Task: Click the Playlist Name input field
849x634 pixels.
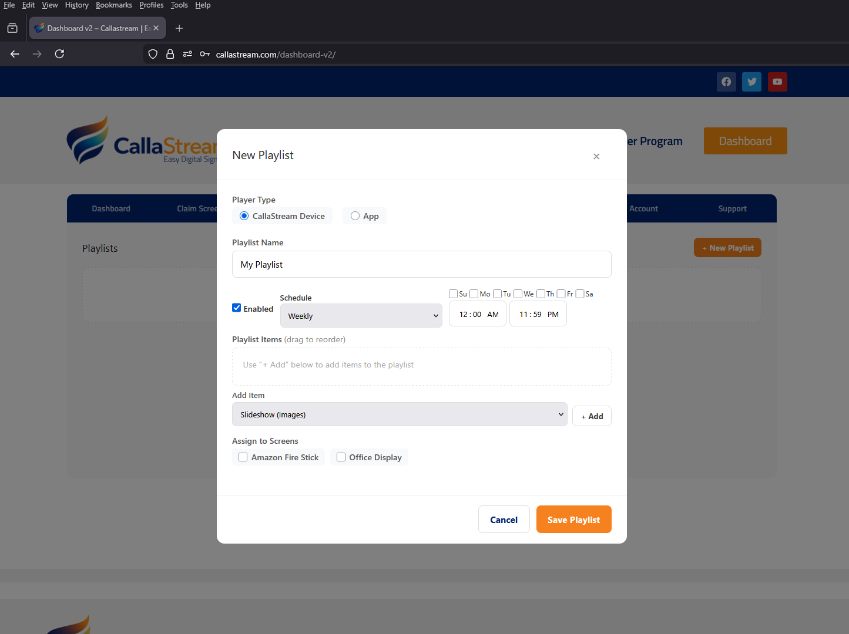Action: [x=422, y=264]
